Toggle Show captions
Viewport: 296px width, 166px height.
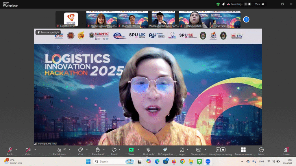[x=199, y=151]
